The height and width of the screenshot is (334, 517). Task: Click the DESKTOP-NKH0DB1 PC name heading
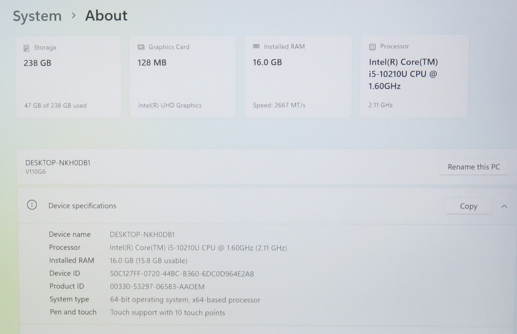58,163
